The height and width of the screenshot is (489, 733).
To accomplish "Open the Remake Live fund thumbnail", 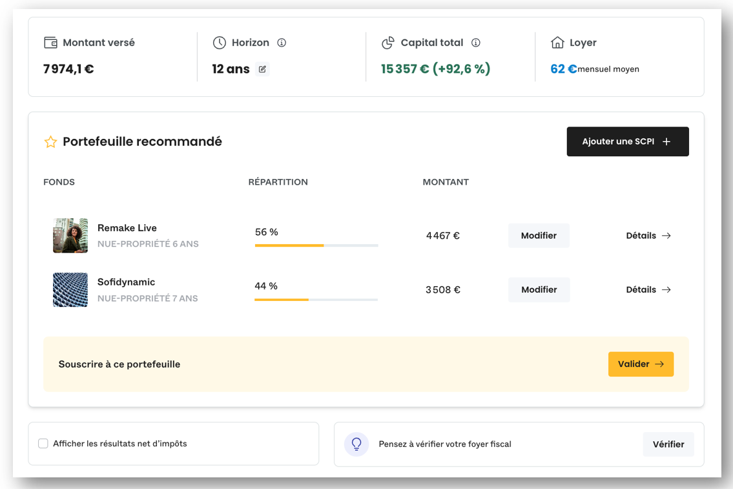I will tap(70, 236).
